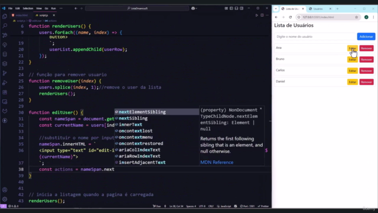Open the browser tab search dropdown
This screenshot has width=378, height=213.
(276, 9)
